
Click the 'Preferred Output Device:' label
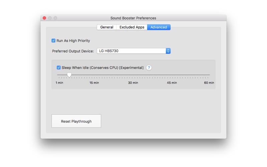pos(73,51)
